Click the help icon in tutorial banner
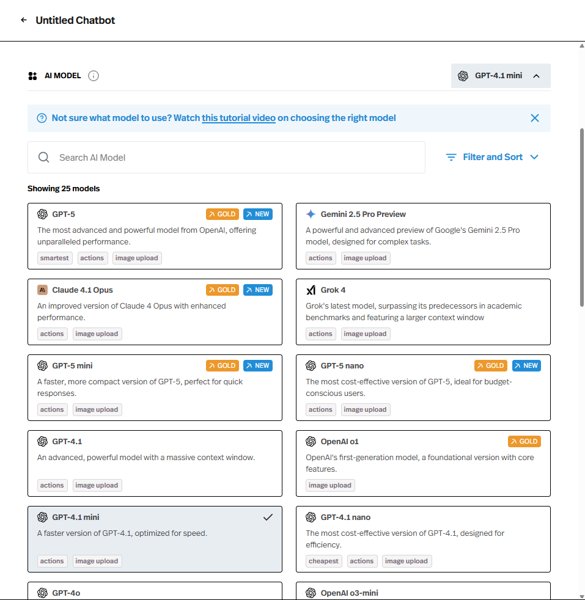 point(42,119)
